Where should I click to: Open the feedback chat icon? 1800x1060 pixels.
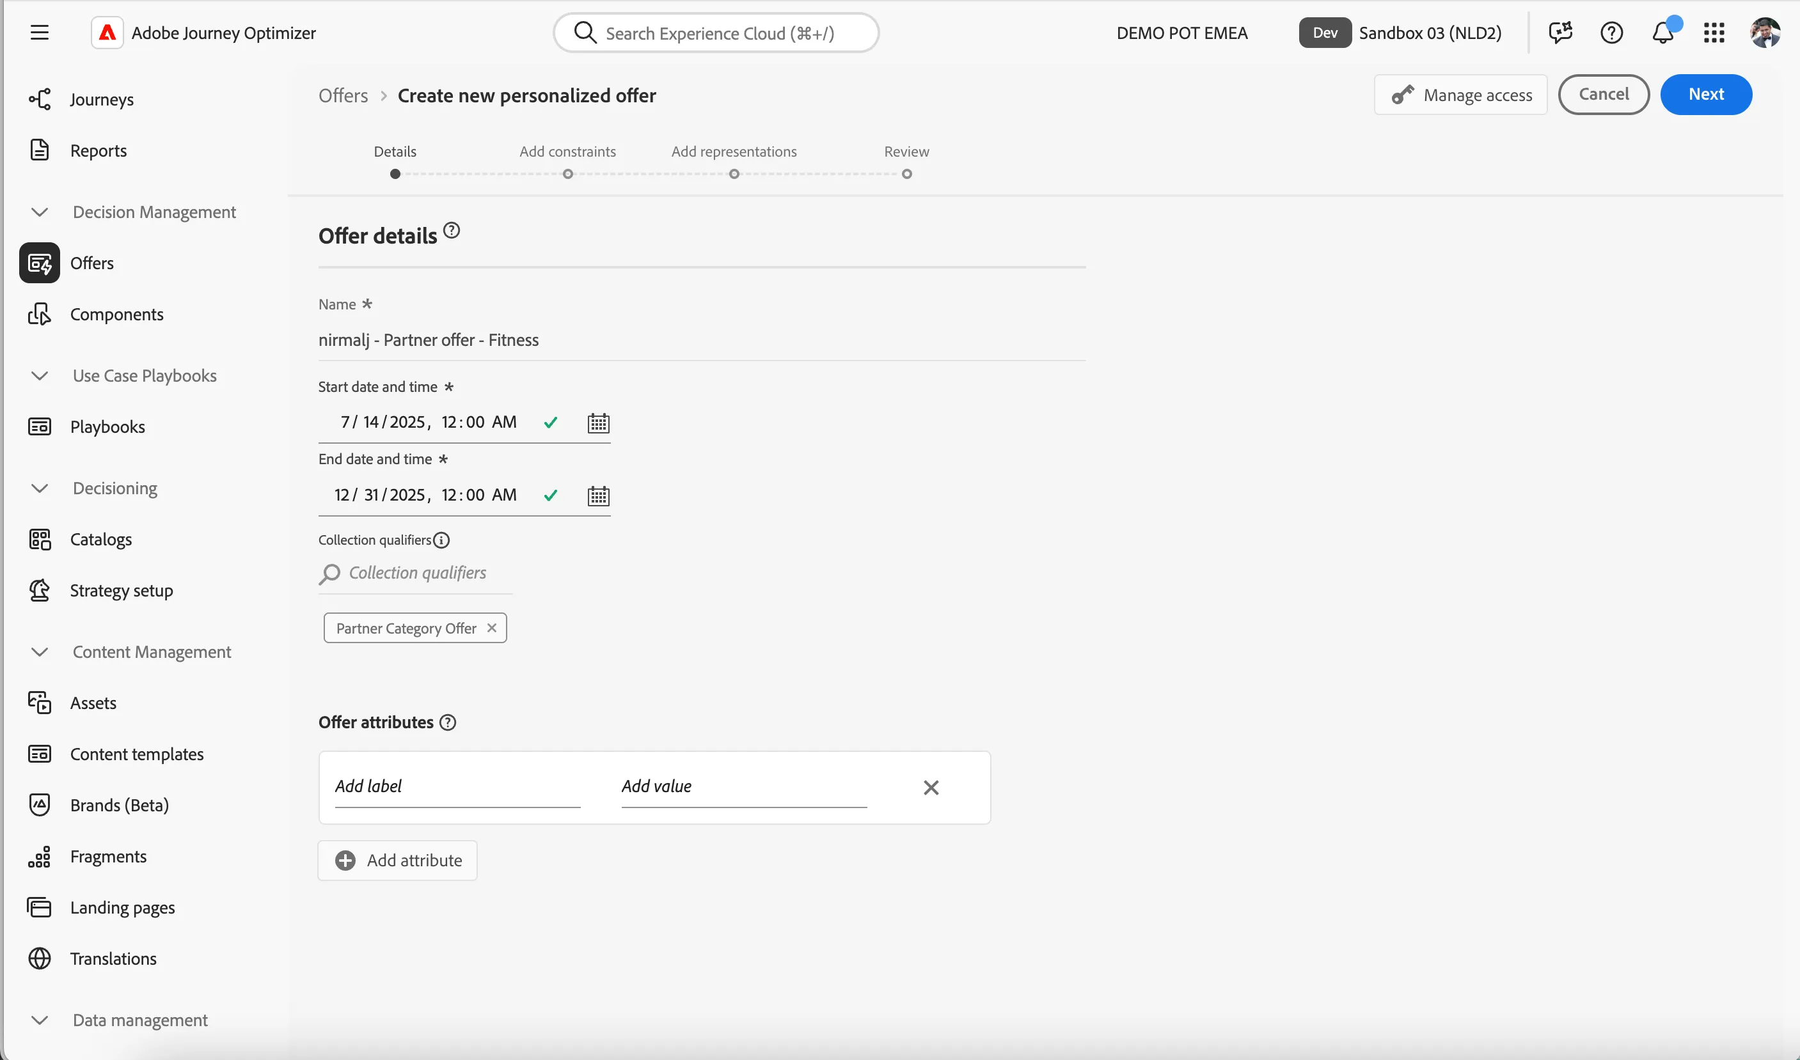(x=1560, y=33)
